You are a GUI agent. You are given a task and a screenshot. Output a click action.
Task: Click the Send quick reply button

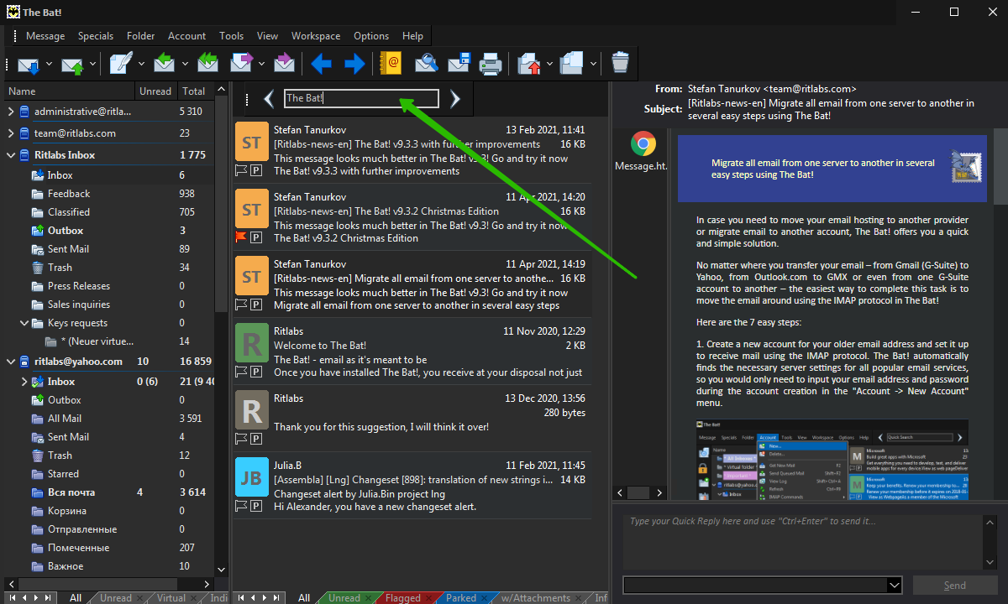955,586
